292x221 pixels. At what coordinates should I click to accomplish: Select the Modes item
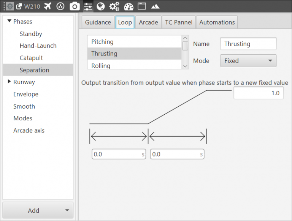tap(38, 118)
